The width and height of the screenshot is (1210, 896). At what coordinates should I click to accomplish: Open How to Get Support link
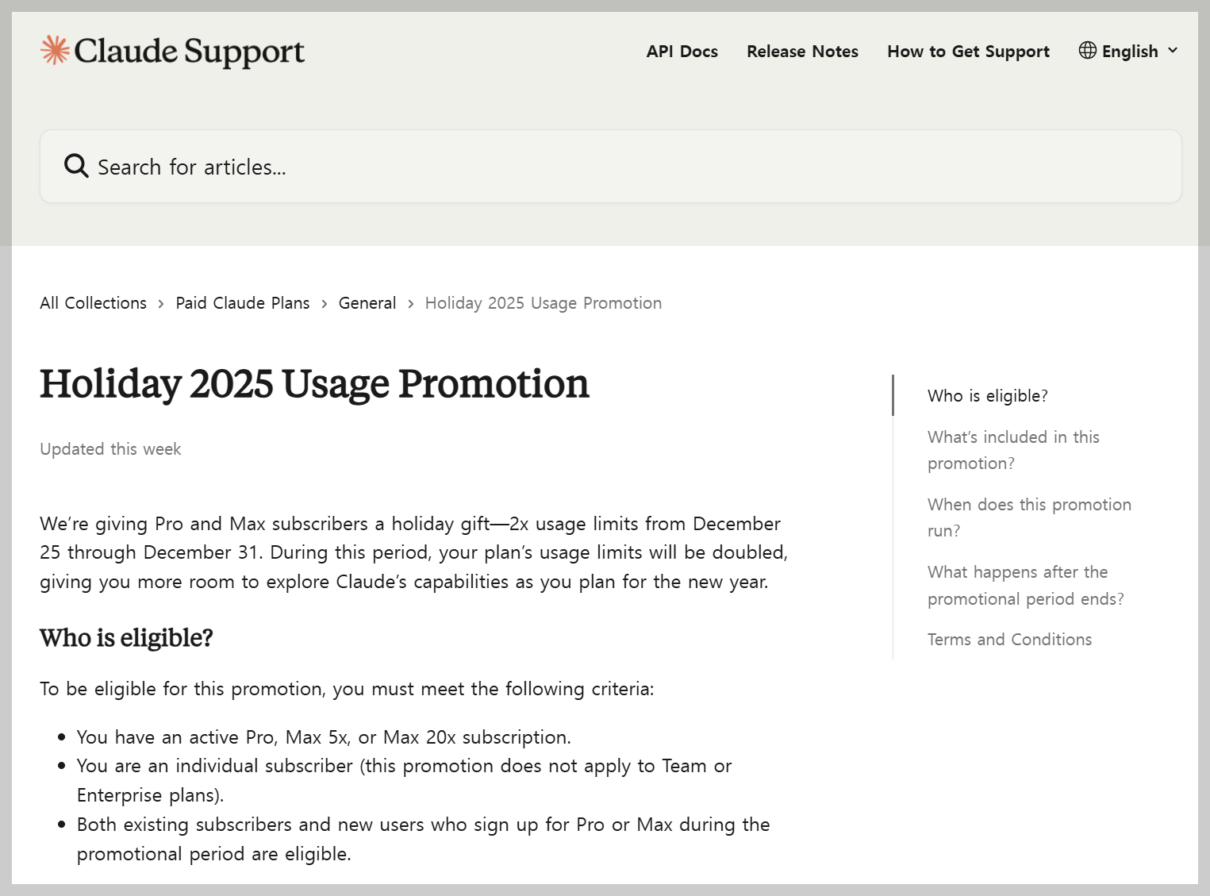[968, 52]
